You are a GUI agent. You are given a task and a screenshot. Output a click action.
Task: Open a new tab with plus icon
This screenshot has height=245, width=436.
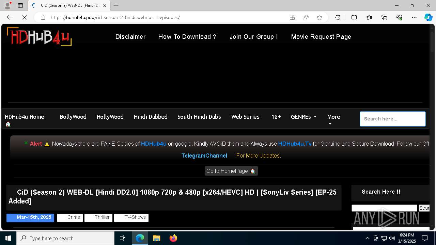pyautogui.click(x=116, y=5)
